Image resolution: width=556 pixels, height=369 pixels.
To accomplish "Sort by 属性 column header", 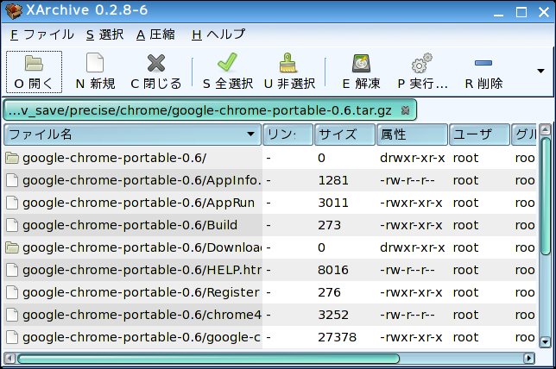I will pyautogui.click(x=412, y=134).
